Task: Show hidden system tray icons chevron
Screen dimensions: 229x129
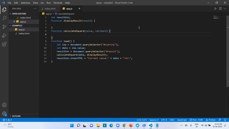Action: [181, 125]
